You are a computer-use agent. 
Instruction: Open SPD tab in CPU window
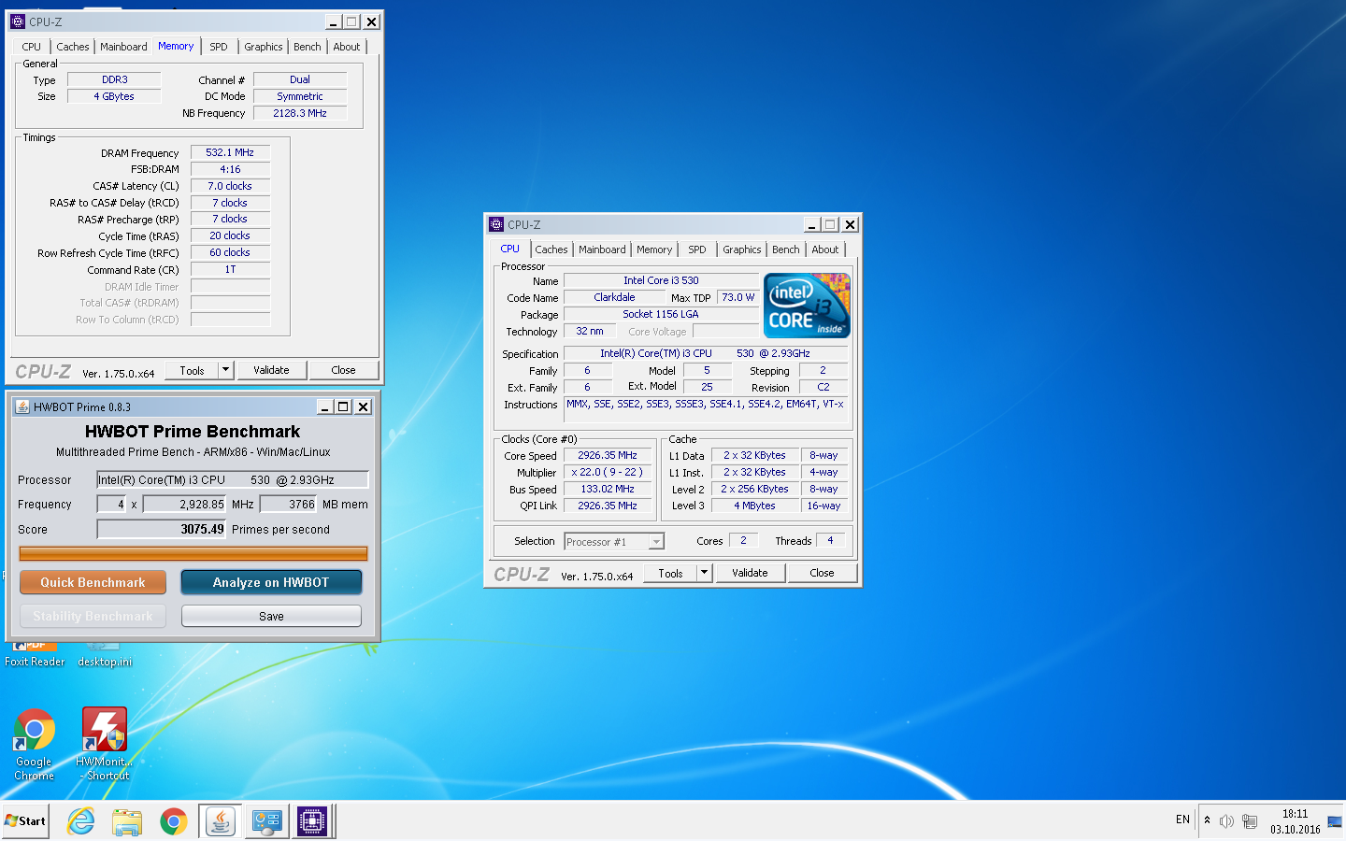697,249
